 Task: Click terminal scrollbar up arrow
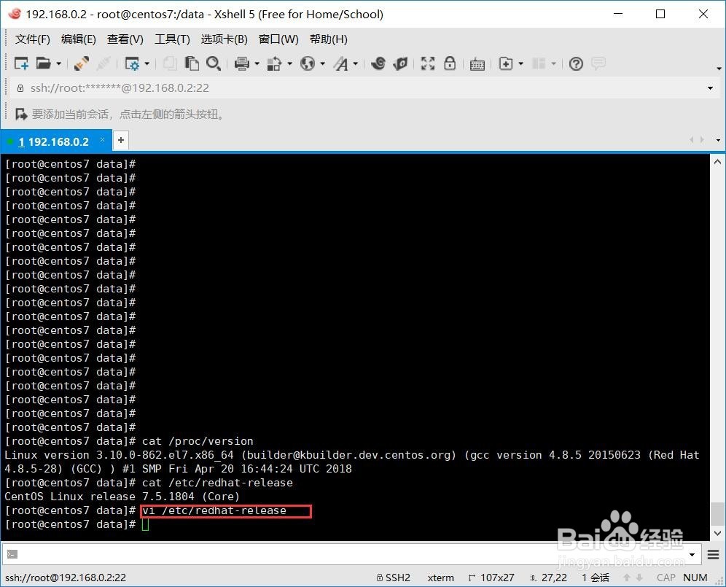(x=717, y=162)
